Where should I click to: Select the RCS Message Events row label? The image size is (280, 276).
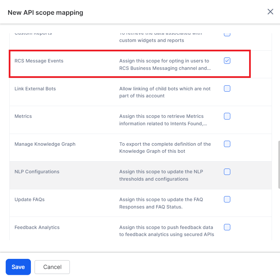[x=39, y=61]
